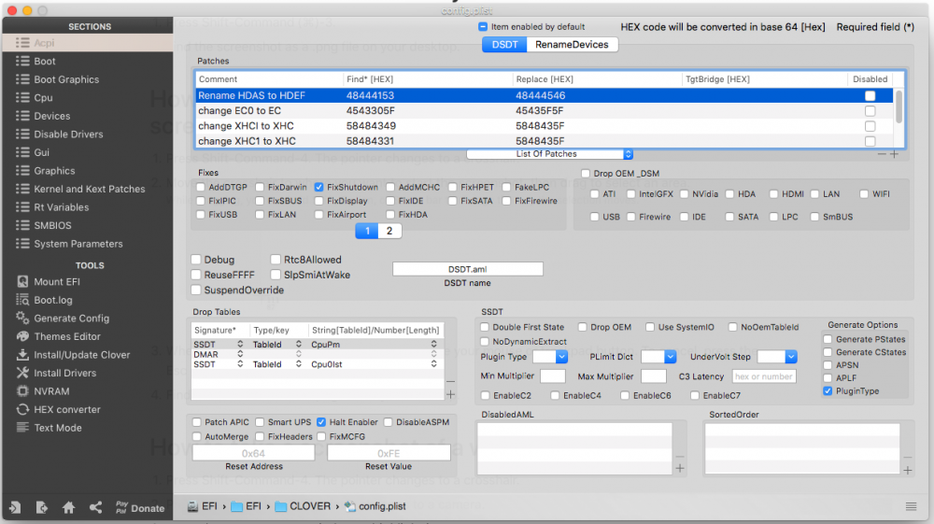Add a DisabledAML entry with plus

click(x=680, y=469)
